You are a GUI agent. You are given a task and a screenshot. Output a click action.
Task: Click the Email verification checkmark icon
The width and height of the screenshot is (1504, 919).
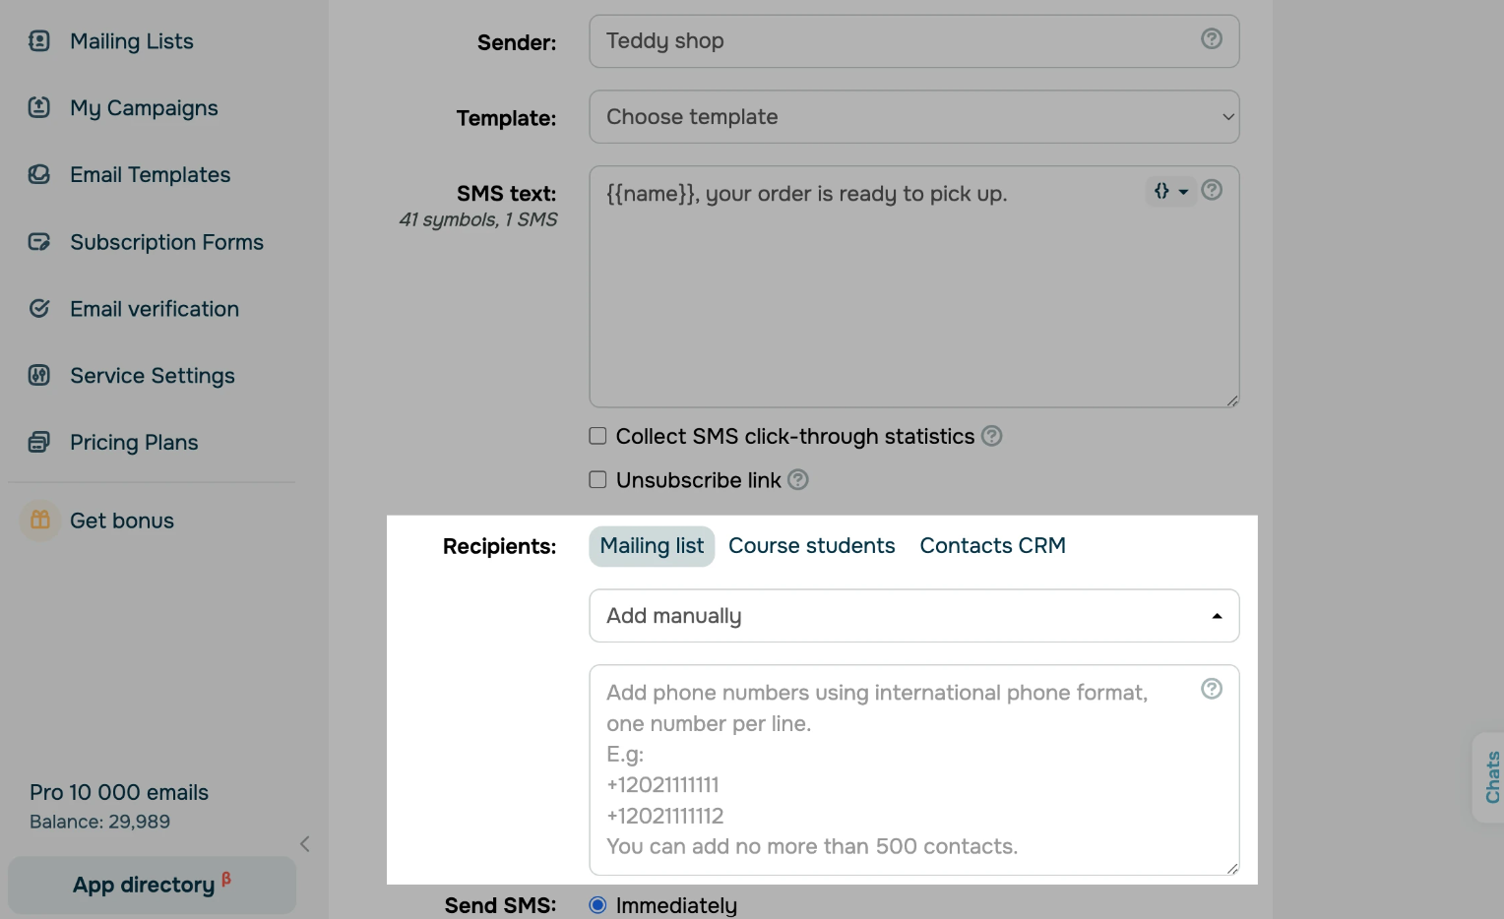coord(39,309)
